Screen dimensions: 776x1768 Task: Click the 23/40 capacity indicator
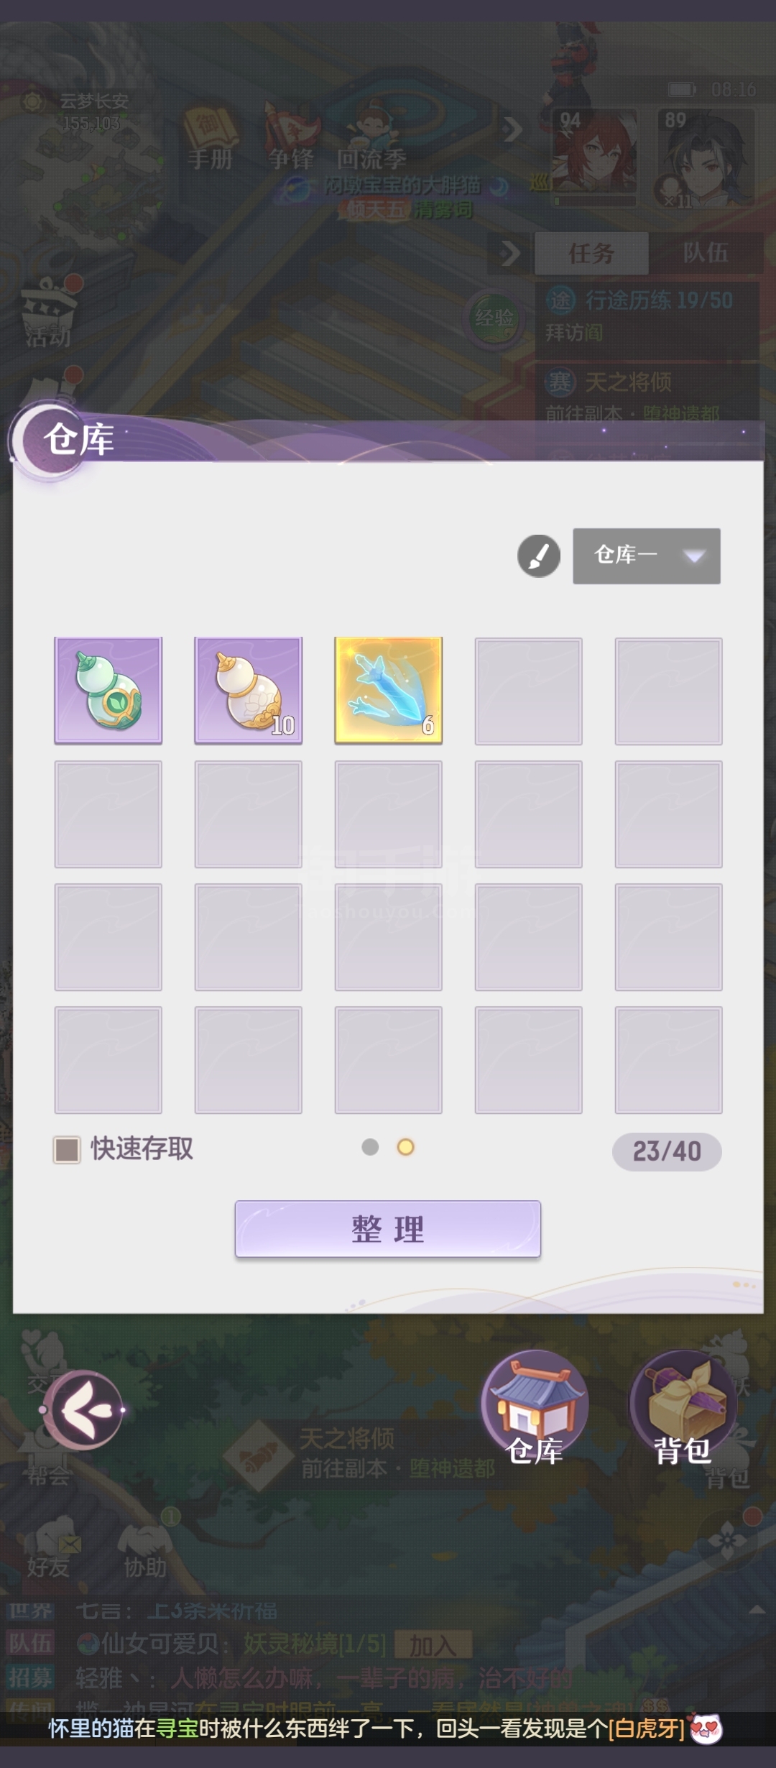point(667,1151)
